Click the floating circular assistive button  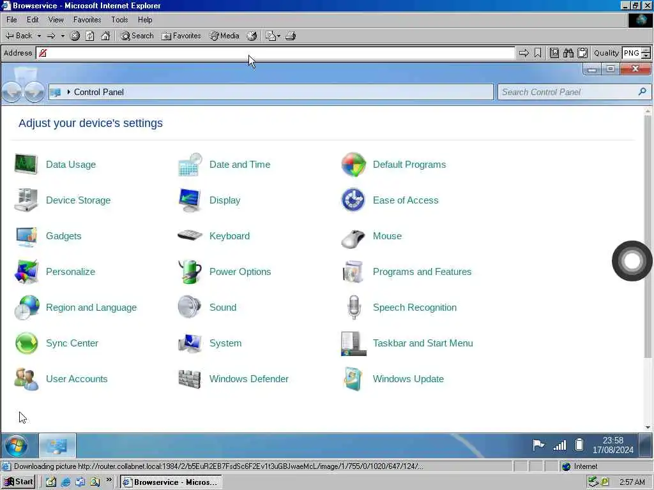(x=632, y=261)
